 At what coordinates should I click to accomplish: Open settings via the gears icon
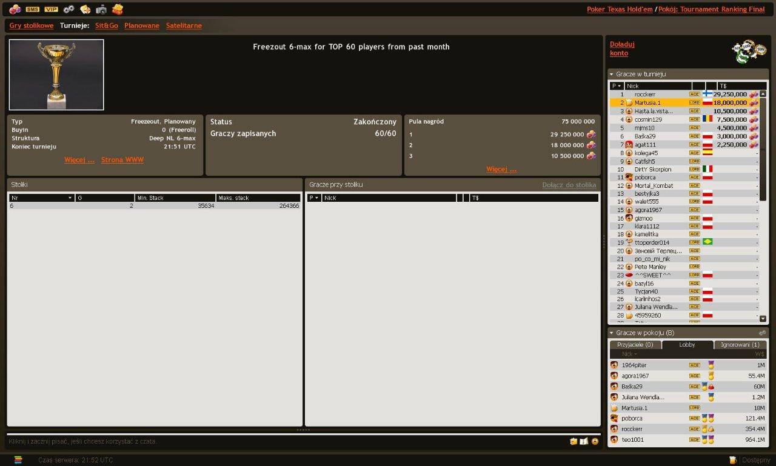(x=69, y=9)
